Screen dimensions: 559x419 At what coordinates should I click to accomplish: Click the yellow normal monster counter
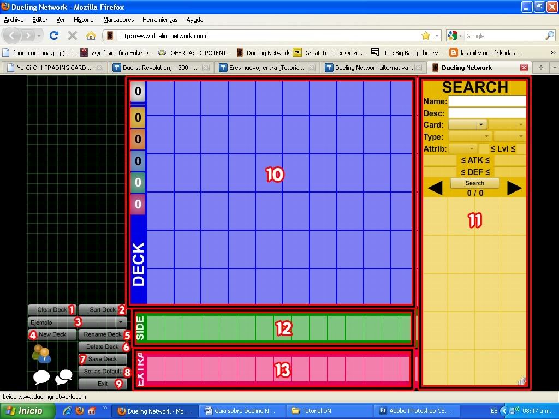tap(138, 117)
